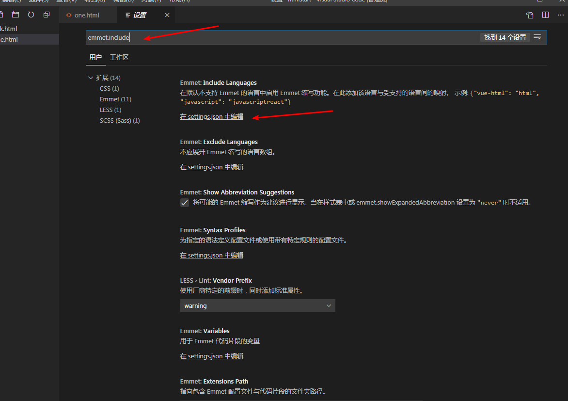This screenshot has width=568, height=401.
Task: Split the editor into two panes
Action: point(545,15)
